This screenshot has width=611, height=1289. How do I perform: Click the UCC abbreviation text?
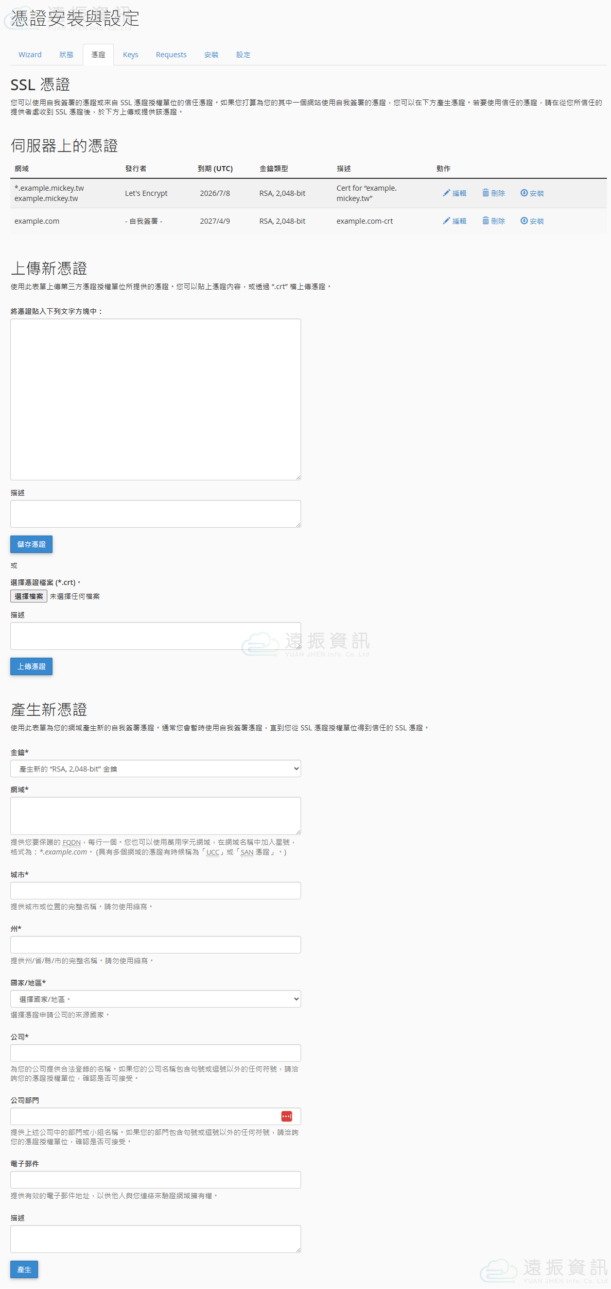213,852
